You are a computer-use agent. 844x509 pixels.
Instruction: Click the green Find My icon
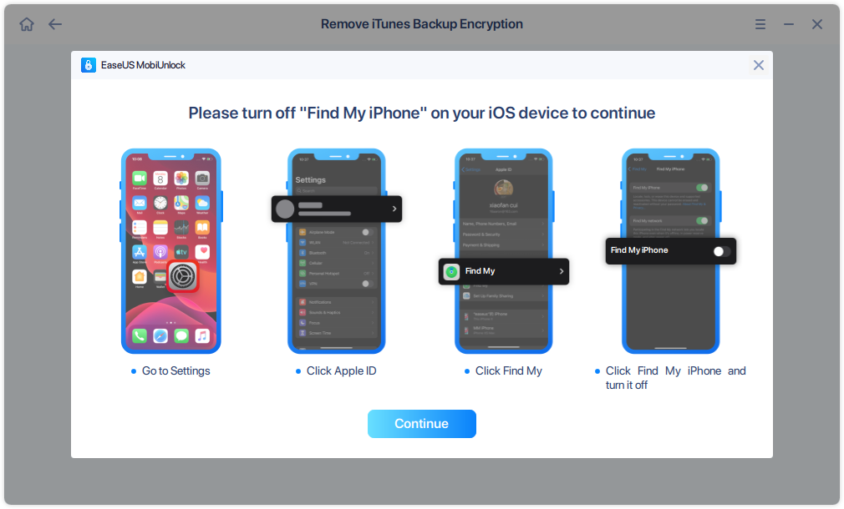pyautogui.click(x=451, y=271)
